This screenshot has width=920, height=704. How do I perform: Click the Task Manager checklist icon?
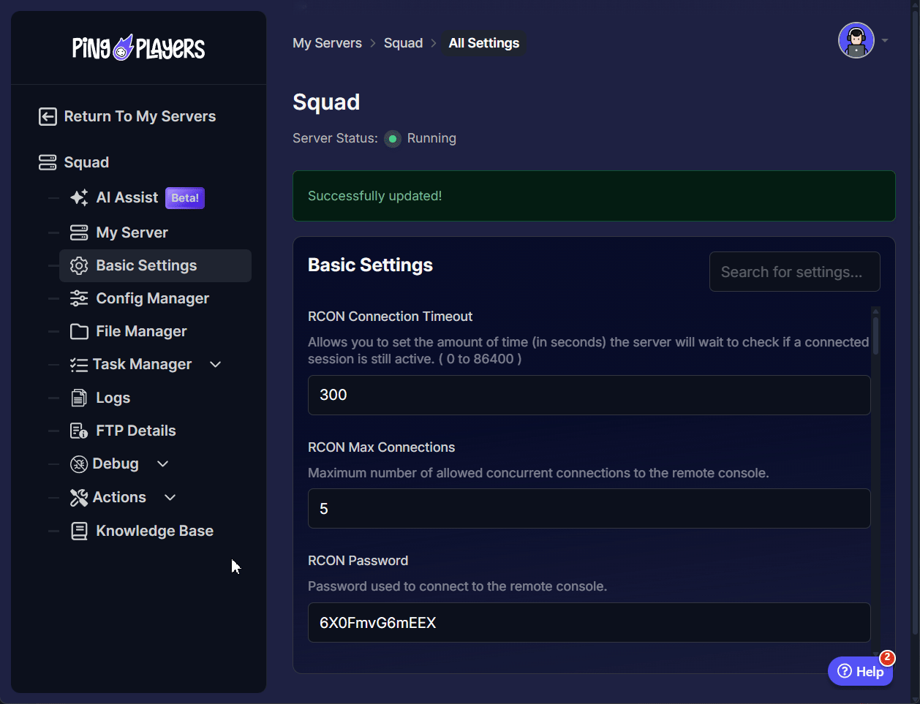[79, 365]
